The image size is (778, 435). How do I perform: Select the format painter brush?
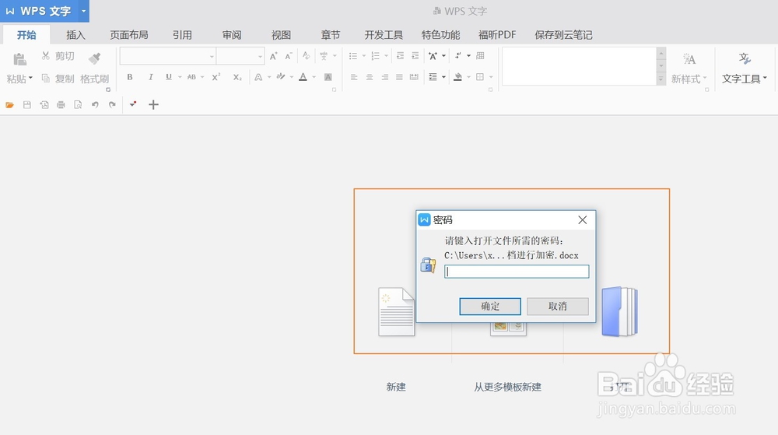[x=94, y=58]
